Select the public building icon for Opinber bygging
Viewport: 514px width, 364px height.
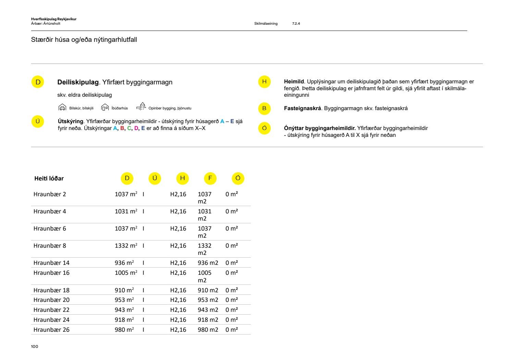click(x=141, y=107)
